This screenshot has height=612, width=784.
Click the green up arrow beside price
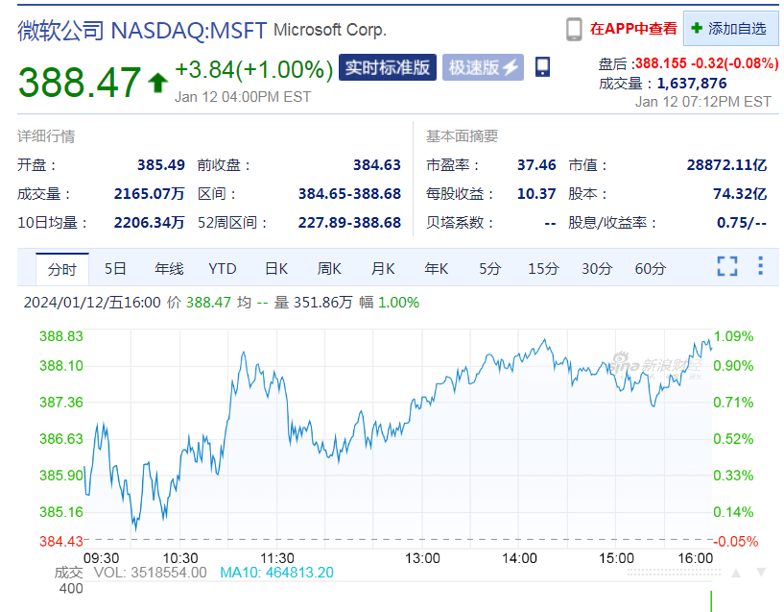[x=157, y=83]
